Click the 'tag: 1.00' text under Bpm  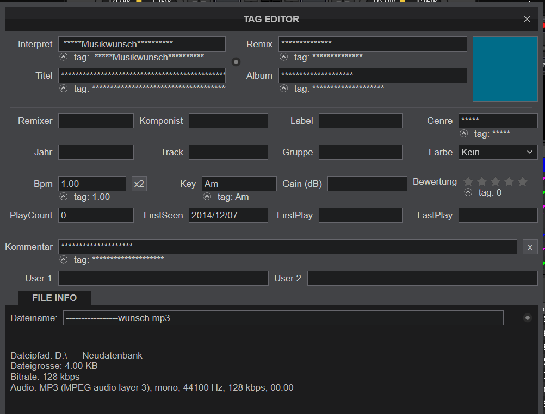(x=92, y=197)
